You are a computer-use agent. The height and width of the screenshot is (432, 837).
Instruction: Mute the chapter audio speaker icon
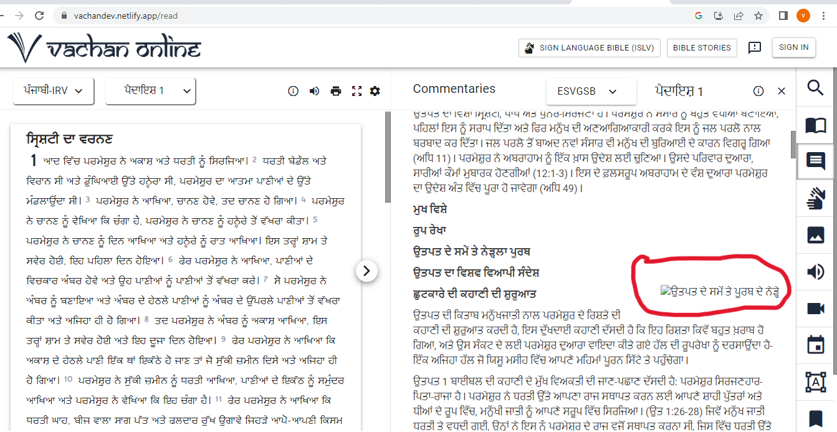click(315, 91)
